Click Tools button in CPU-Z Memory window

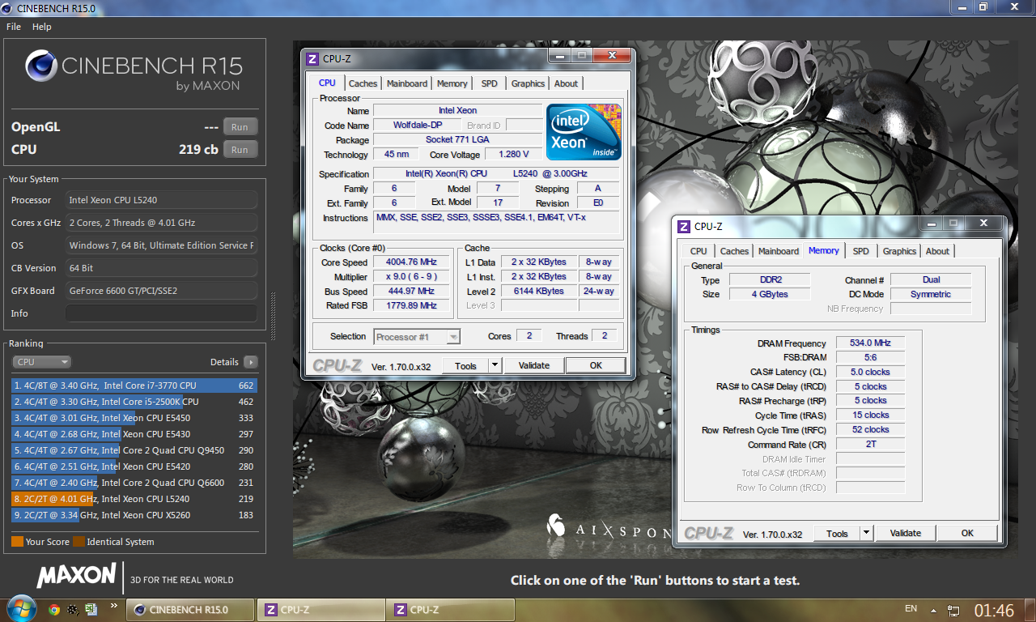coord(837,533)
